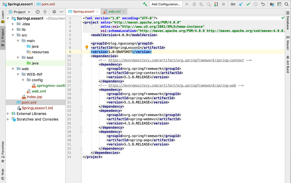Expand External Libraries node

pyautogui.click(x=8, y=114)
